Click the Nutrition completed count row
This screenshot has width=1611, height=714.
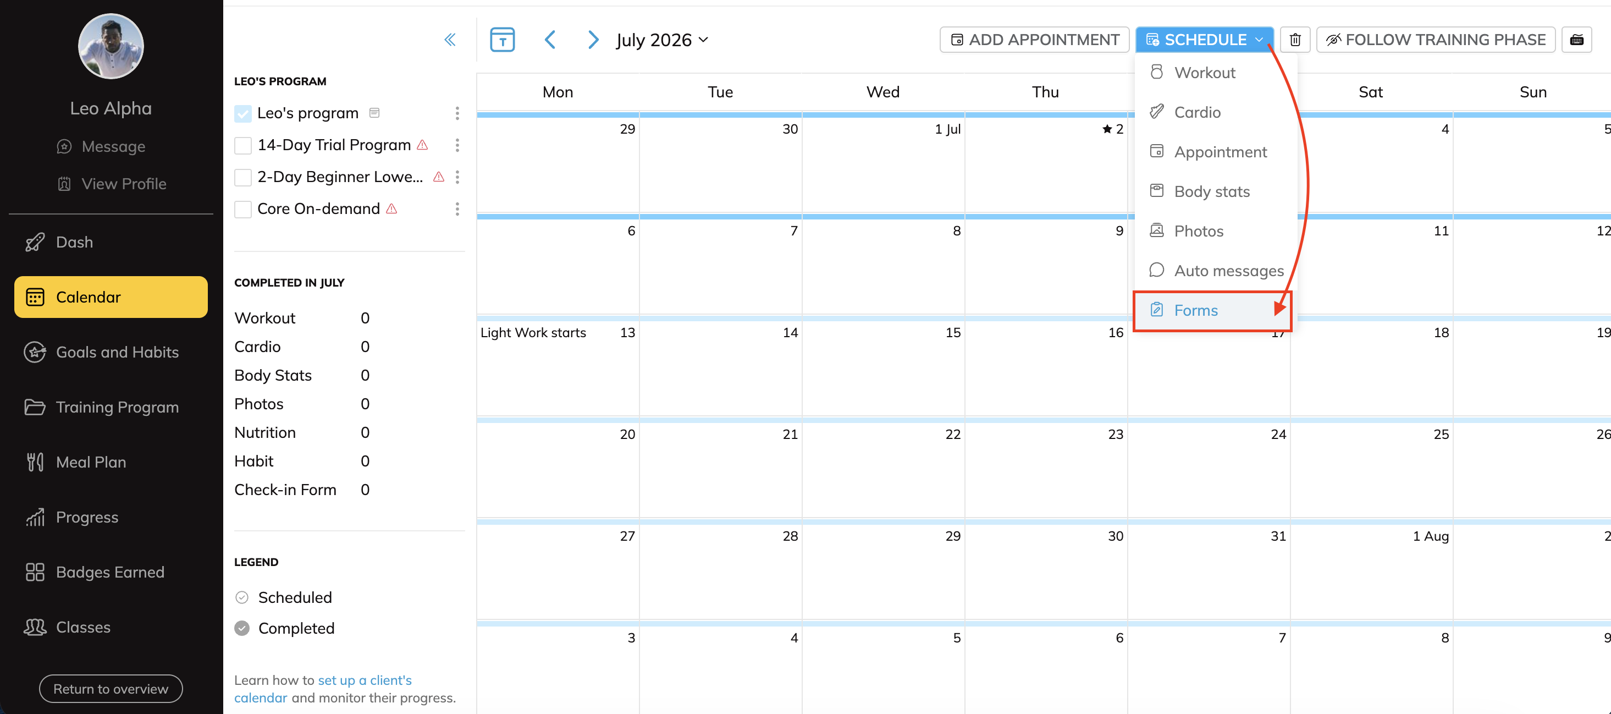[302, 433]
